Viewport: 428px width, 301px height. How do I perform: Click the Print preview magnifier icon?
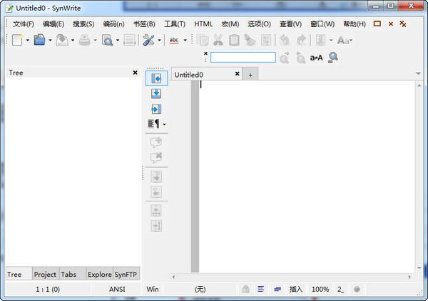(107, 41)
